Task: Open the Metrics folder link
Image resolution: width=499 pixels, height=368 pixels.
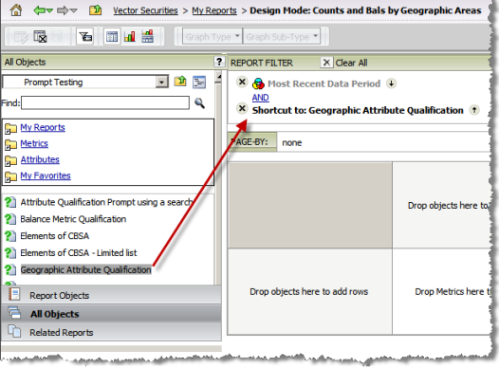Action: point(34,143)
